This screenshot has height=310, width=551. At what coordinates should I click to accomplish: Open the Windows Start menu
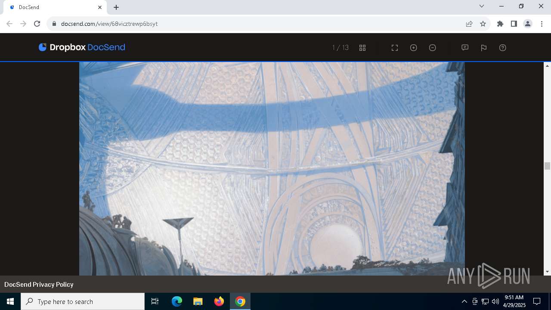tap(10, 301)
